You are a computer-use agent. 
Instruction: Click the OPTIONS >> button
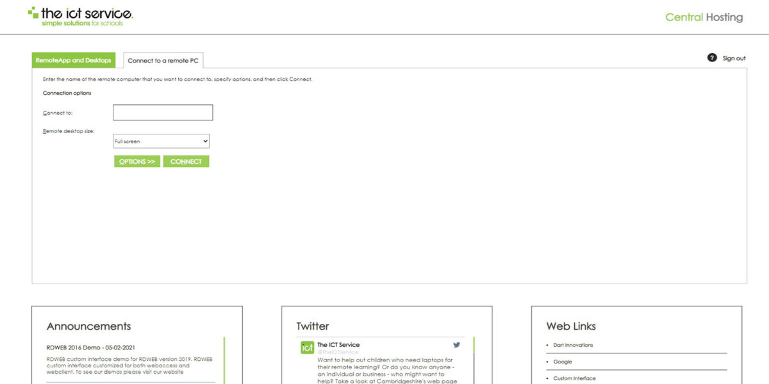point(137,161)
